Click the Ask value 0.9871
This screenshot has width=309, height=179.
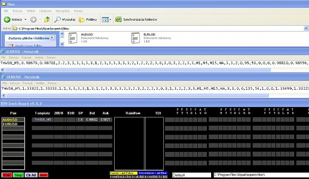tap(105, 119)
